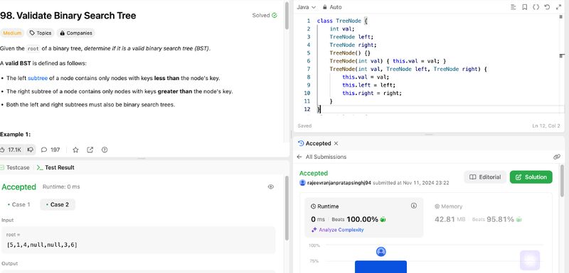Share the problem via share icon

(x=90, y=150)
